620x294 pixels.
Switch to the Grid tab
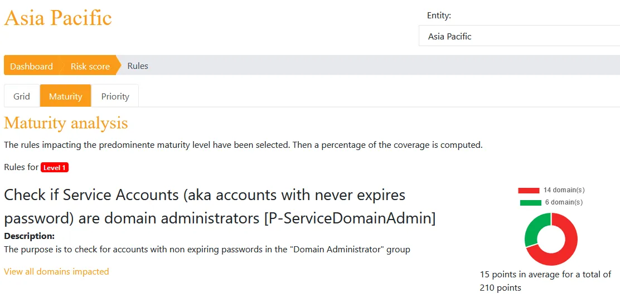click(x=22, y=96)
